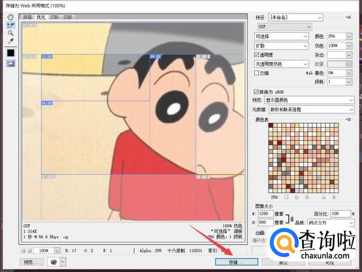Click the H height 800 field
Image resolution: width=362 pixels, height=272 pixels.
pos(265,222)
